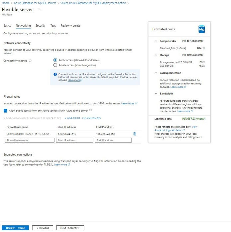This screenshot has width=231, height=232.
Task: Click Add 0.0.0.0 - 255.255.255.255 link
Action: click(83, 118)
